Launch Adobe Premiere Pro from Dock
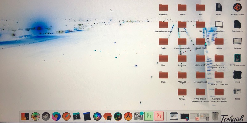The image size is (247, 123). (x=149, y=116)
